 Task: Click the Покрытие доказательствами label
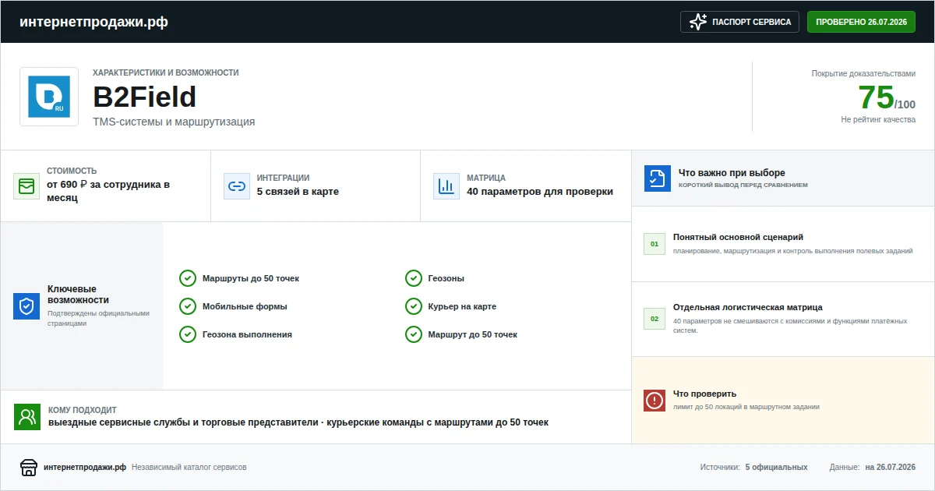863,74
